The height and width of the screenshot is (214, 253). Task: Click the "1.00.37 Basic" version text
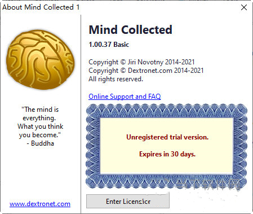(109, 45)
